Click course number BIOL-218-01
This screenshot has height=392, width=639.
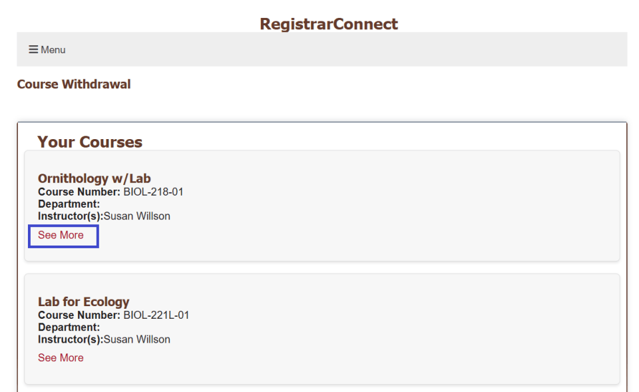tap(153, 192)
